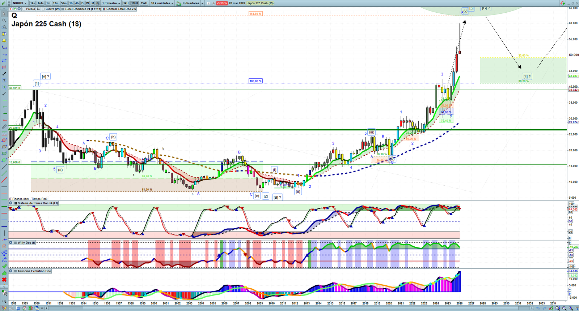
Task: Expand the hidden drawing tools chevron
Action: pyautogui.click(x=4, y=286)
